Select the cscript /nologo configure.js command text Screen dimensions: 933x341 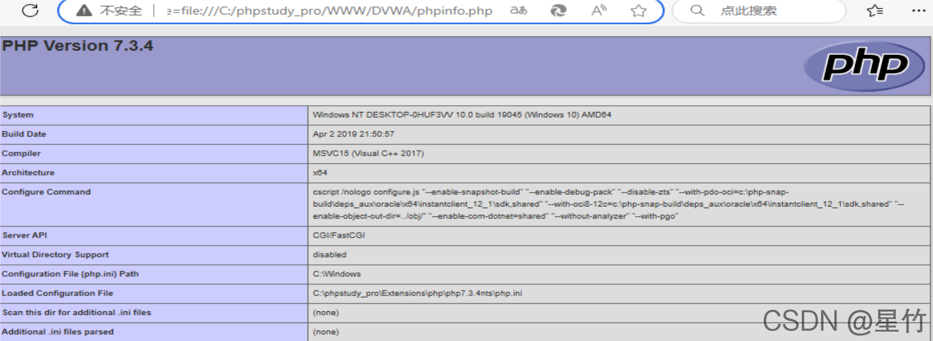point(608,204)
